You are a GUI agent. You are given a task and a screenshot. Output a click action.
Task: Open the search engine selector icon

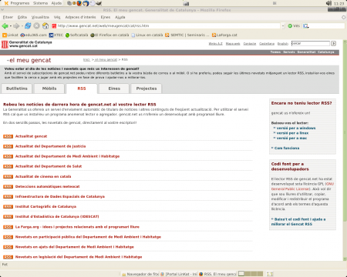pyautogui.click(x=306, y=26)
